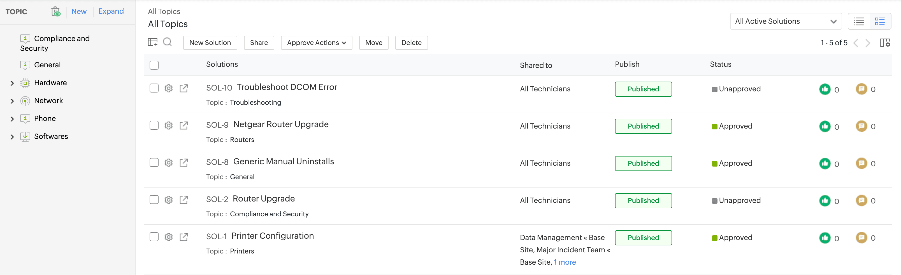Screen dimensions: 901x275
Task: Click the search magnifier icon
Action: pyautogui.click(x=168, y=42)
